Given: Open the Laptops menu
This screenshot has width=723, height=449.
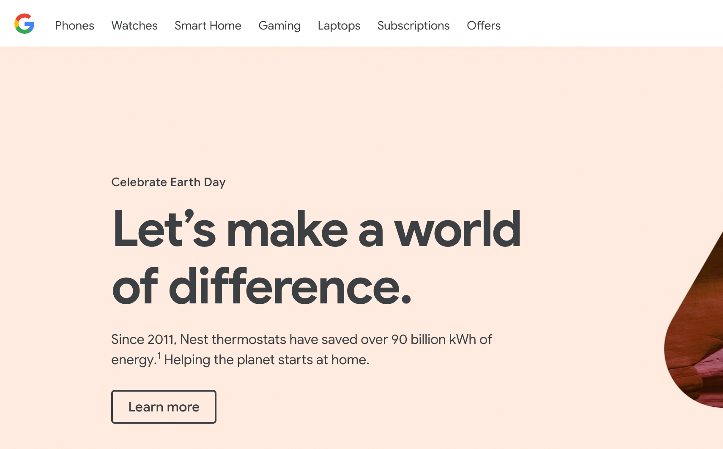Looking at the screenshot, I should coord(339,25).
